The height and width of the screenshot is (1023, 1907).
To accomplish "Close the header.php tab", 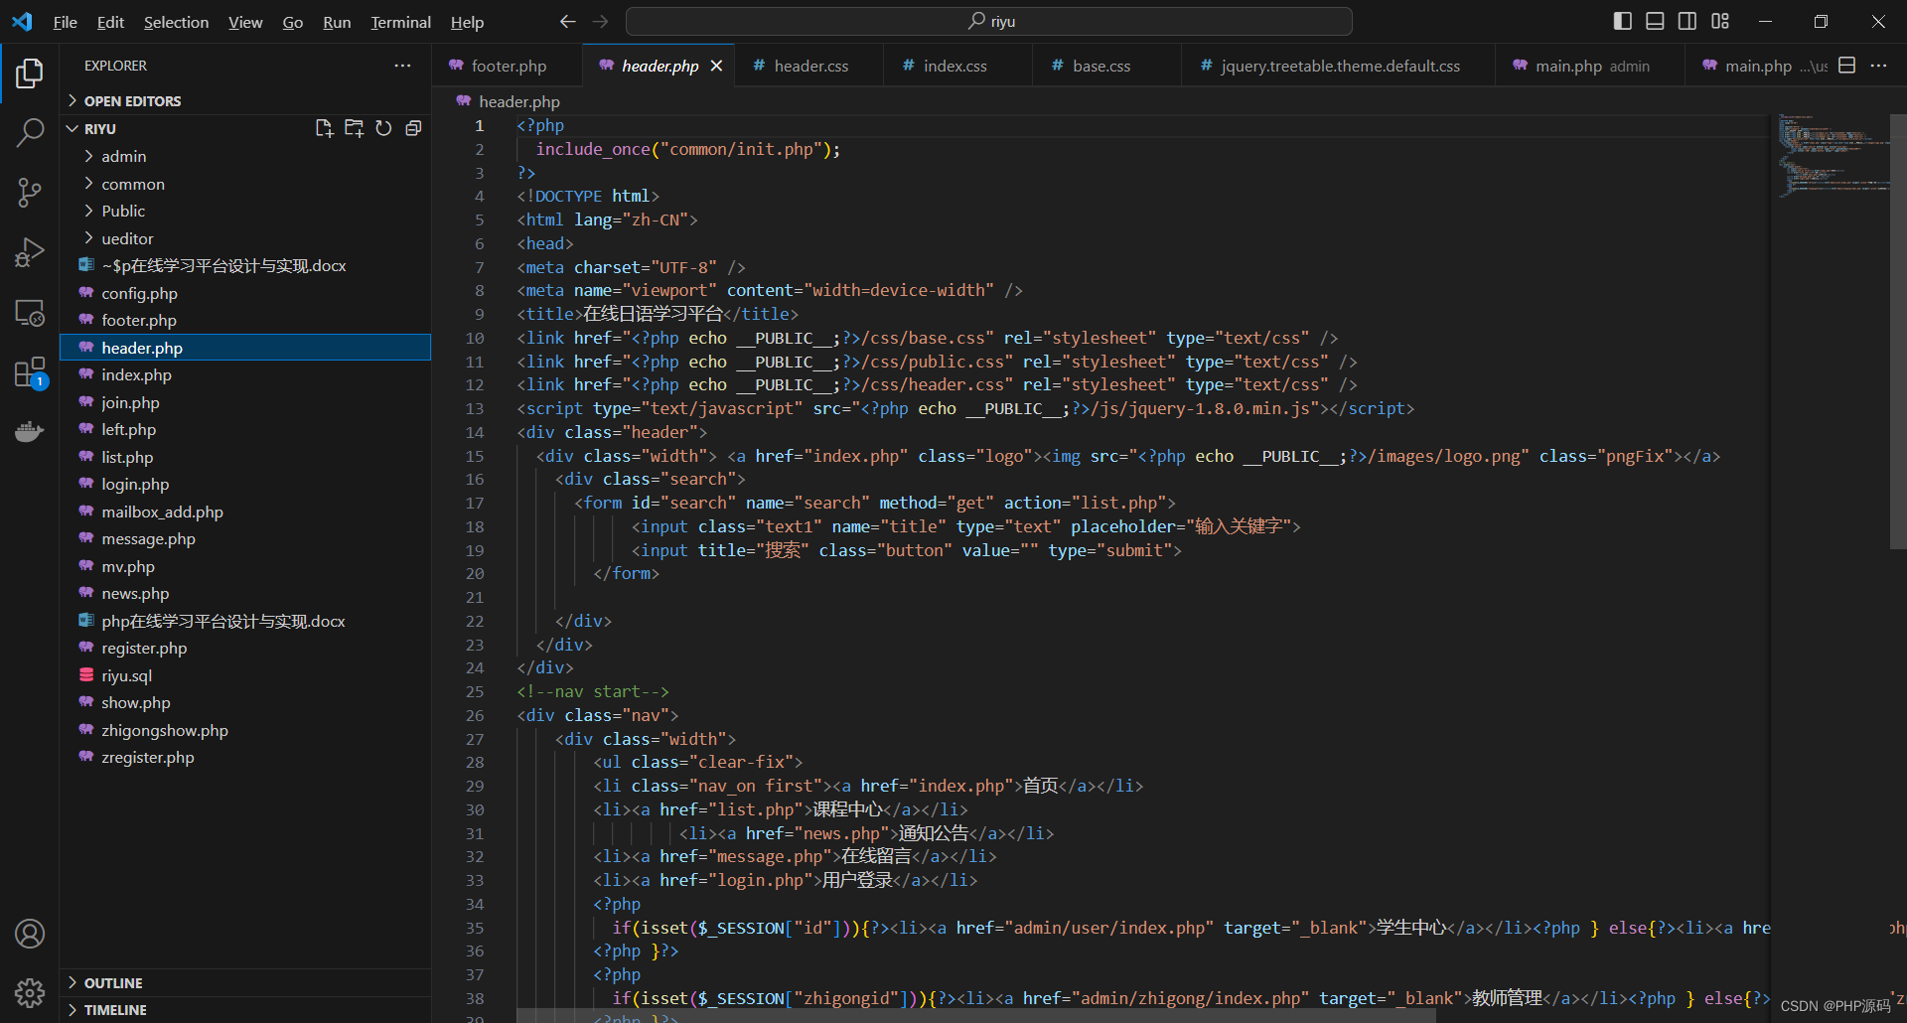I will click(x=716, y=66).
